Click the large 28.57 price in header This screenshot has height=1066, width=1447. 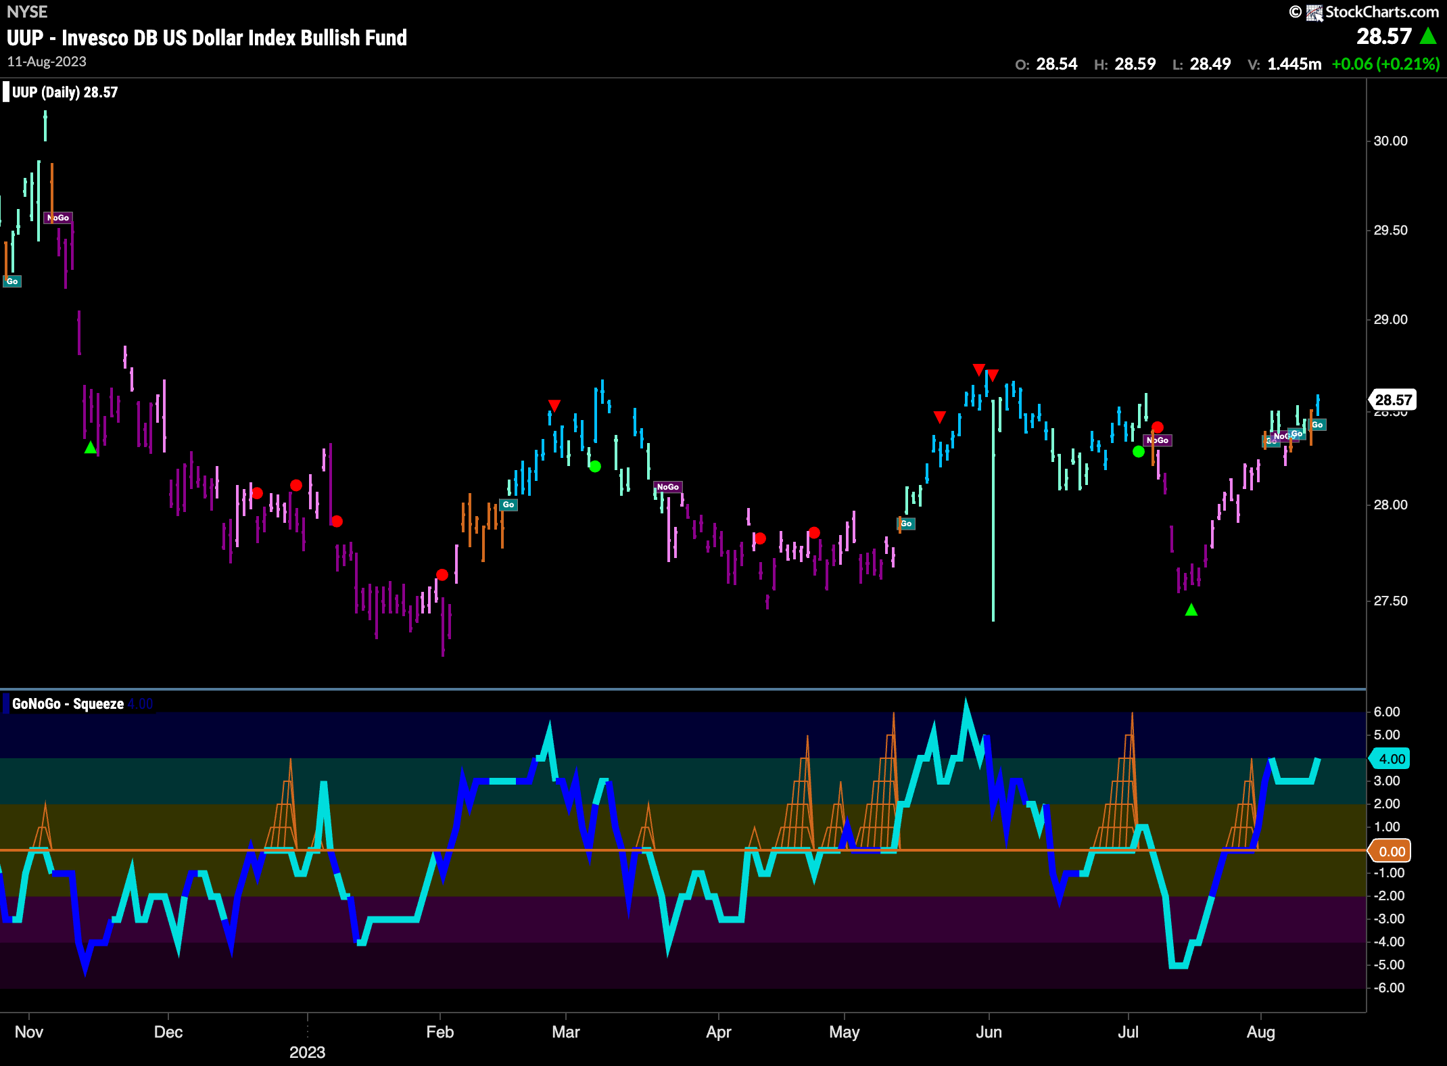point(1384,36)
